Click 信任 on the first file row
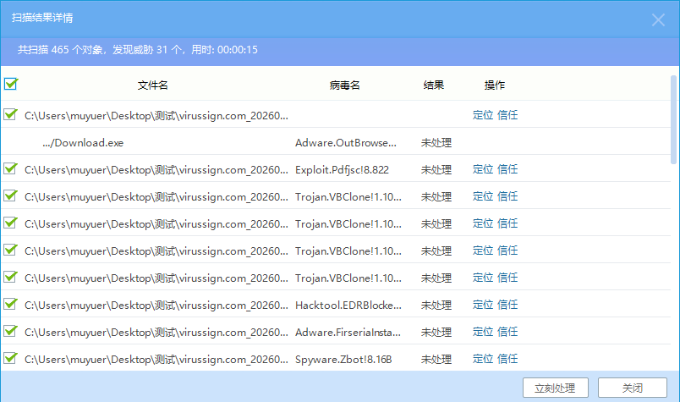 click(x=507, y=115)
